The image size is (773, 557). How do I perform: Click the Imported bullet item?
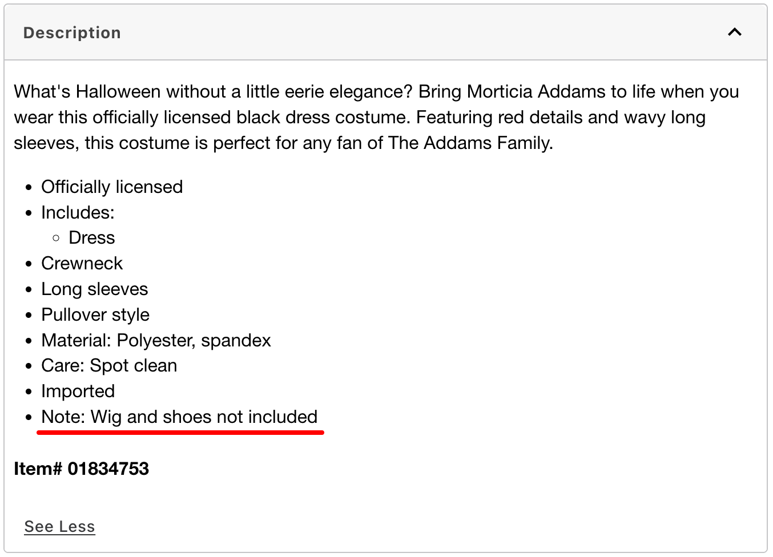click(x=78, y=391)
